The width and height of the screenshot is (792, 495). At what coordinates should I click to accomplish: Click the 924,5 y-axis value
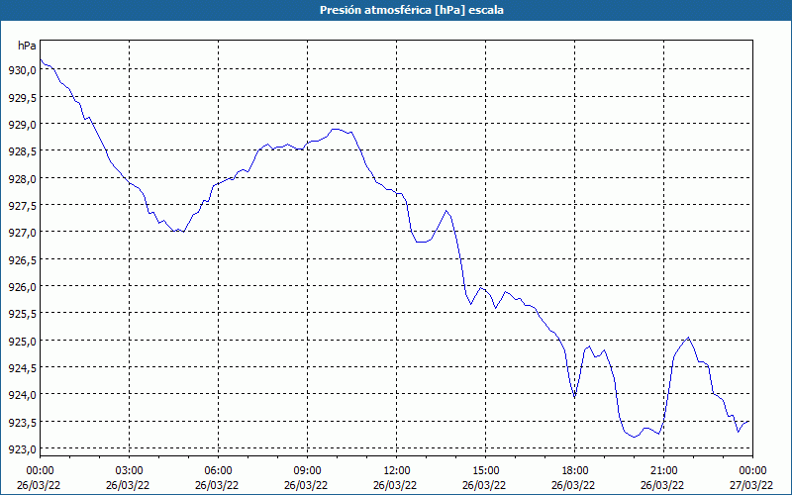22,367
